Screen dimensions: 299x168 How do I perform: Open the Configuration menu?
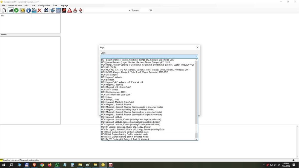[44, 5]
